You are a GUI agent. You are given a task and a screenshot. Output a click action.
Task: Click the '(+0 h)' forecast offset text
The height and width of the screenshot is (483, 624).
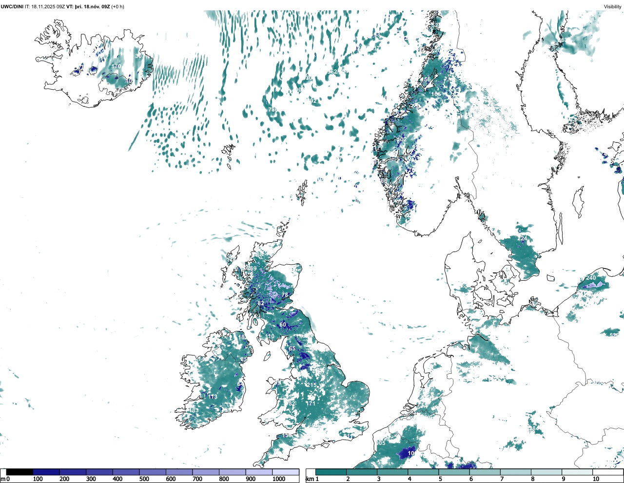coord(117,7)
